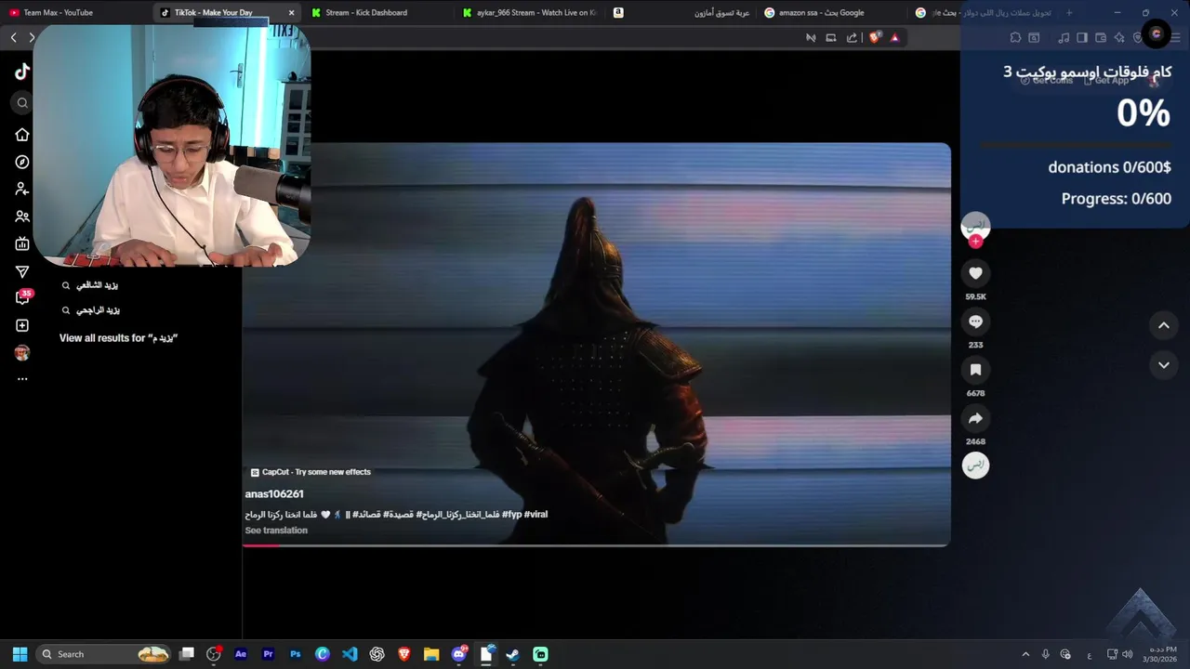Go to For You home icon
1190x669 pixels.
pos(22,135)
